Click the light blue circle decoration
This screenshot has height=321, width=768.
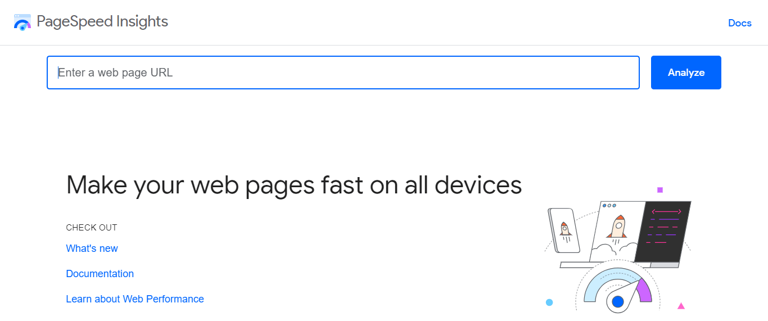coord(549,302)
